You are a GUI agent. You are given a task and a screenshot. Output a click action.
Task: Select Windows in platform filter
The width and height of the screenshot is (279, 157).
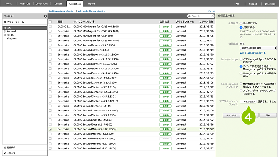pyautogui.click(x=12, y=38)
